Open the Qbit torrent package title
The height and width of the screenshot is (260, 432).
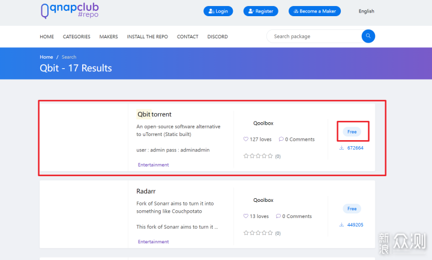coord(154,114)
